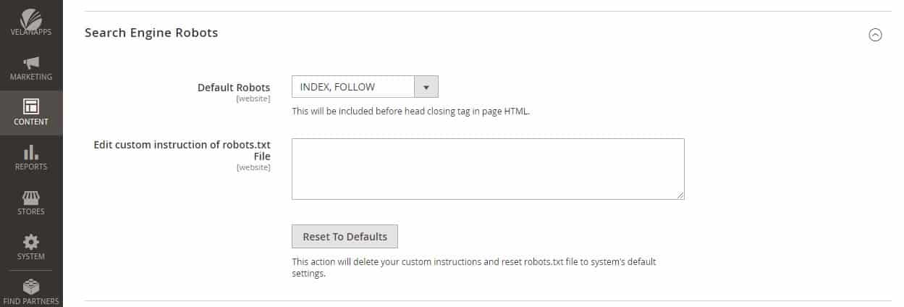Select the Content layout icon
904x307 pixels.
(x=31, y=106)
